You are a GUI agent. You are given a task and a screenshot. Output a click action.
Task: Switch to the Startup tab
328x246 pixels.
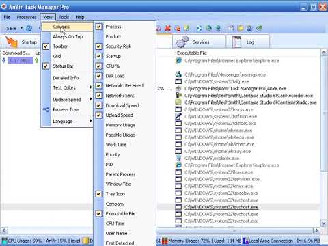click(20, 42)
